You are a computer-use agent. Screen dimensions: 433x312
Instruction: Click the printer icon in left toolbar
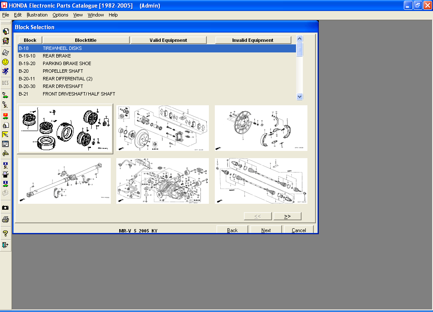(5, 219)
